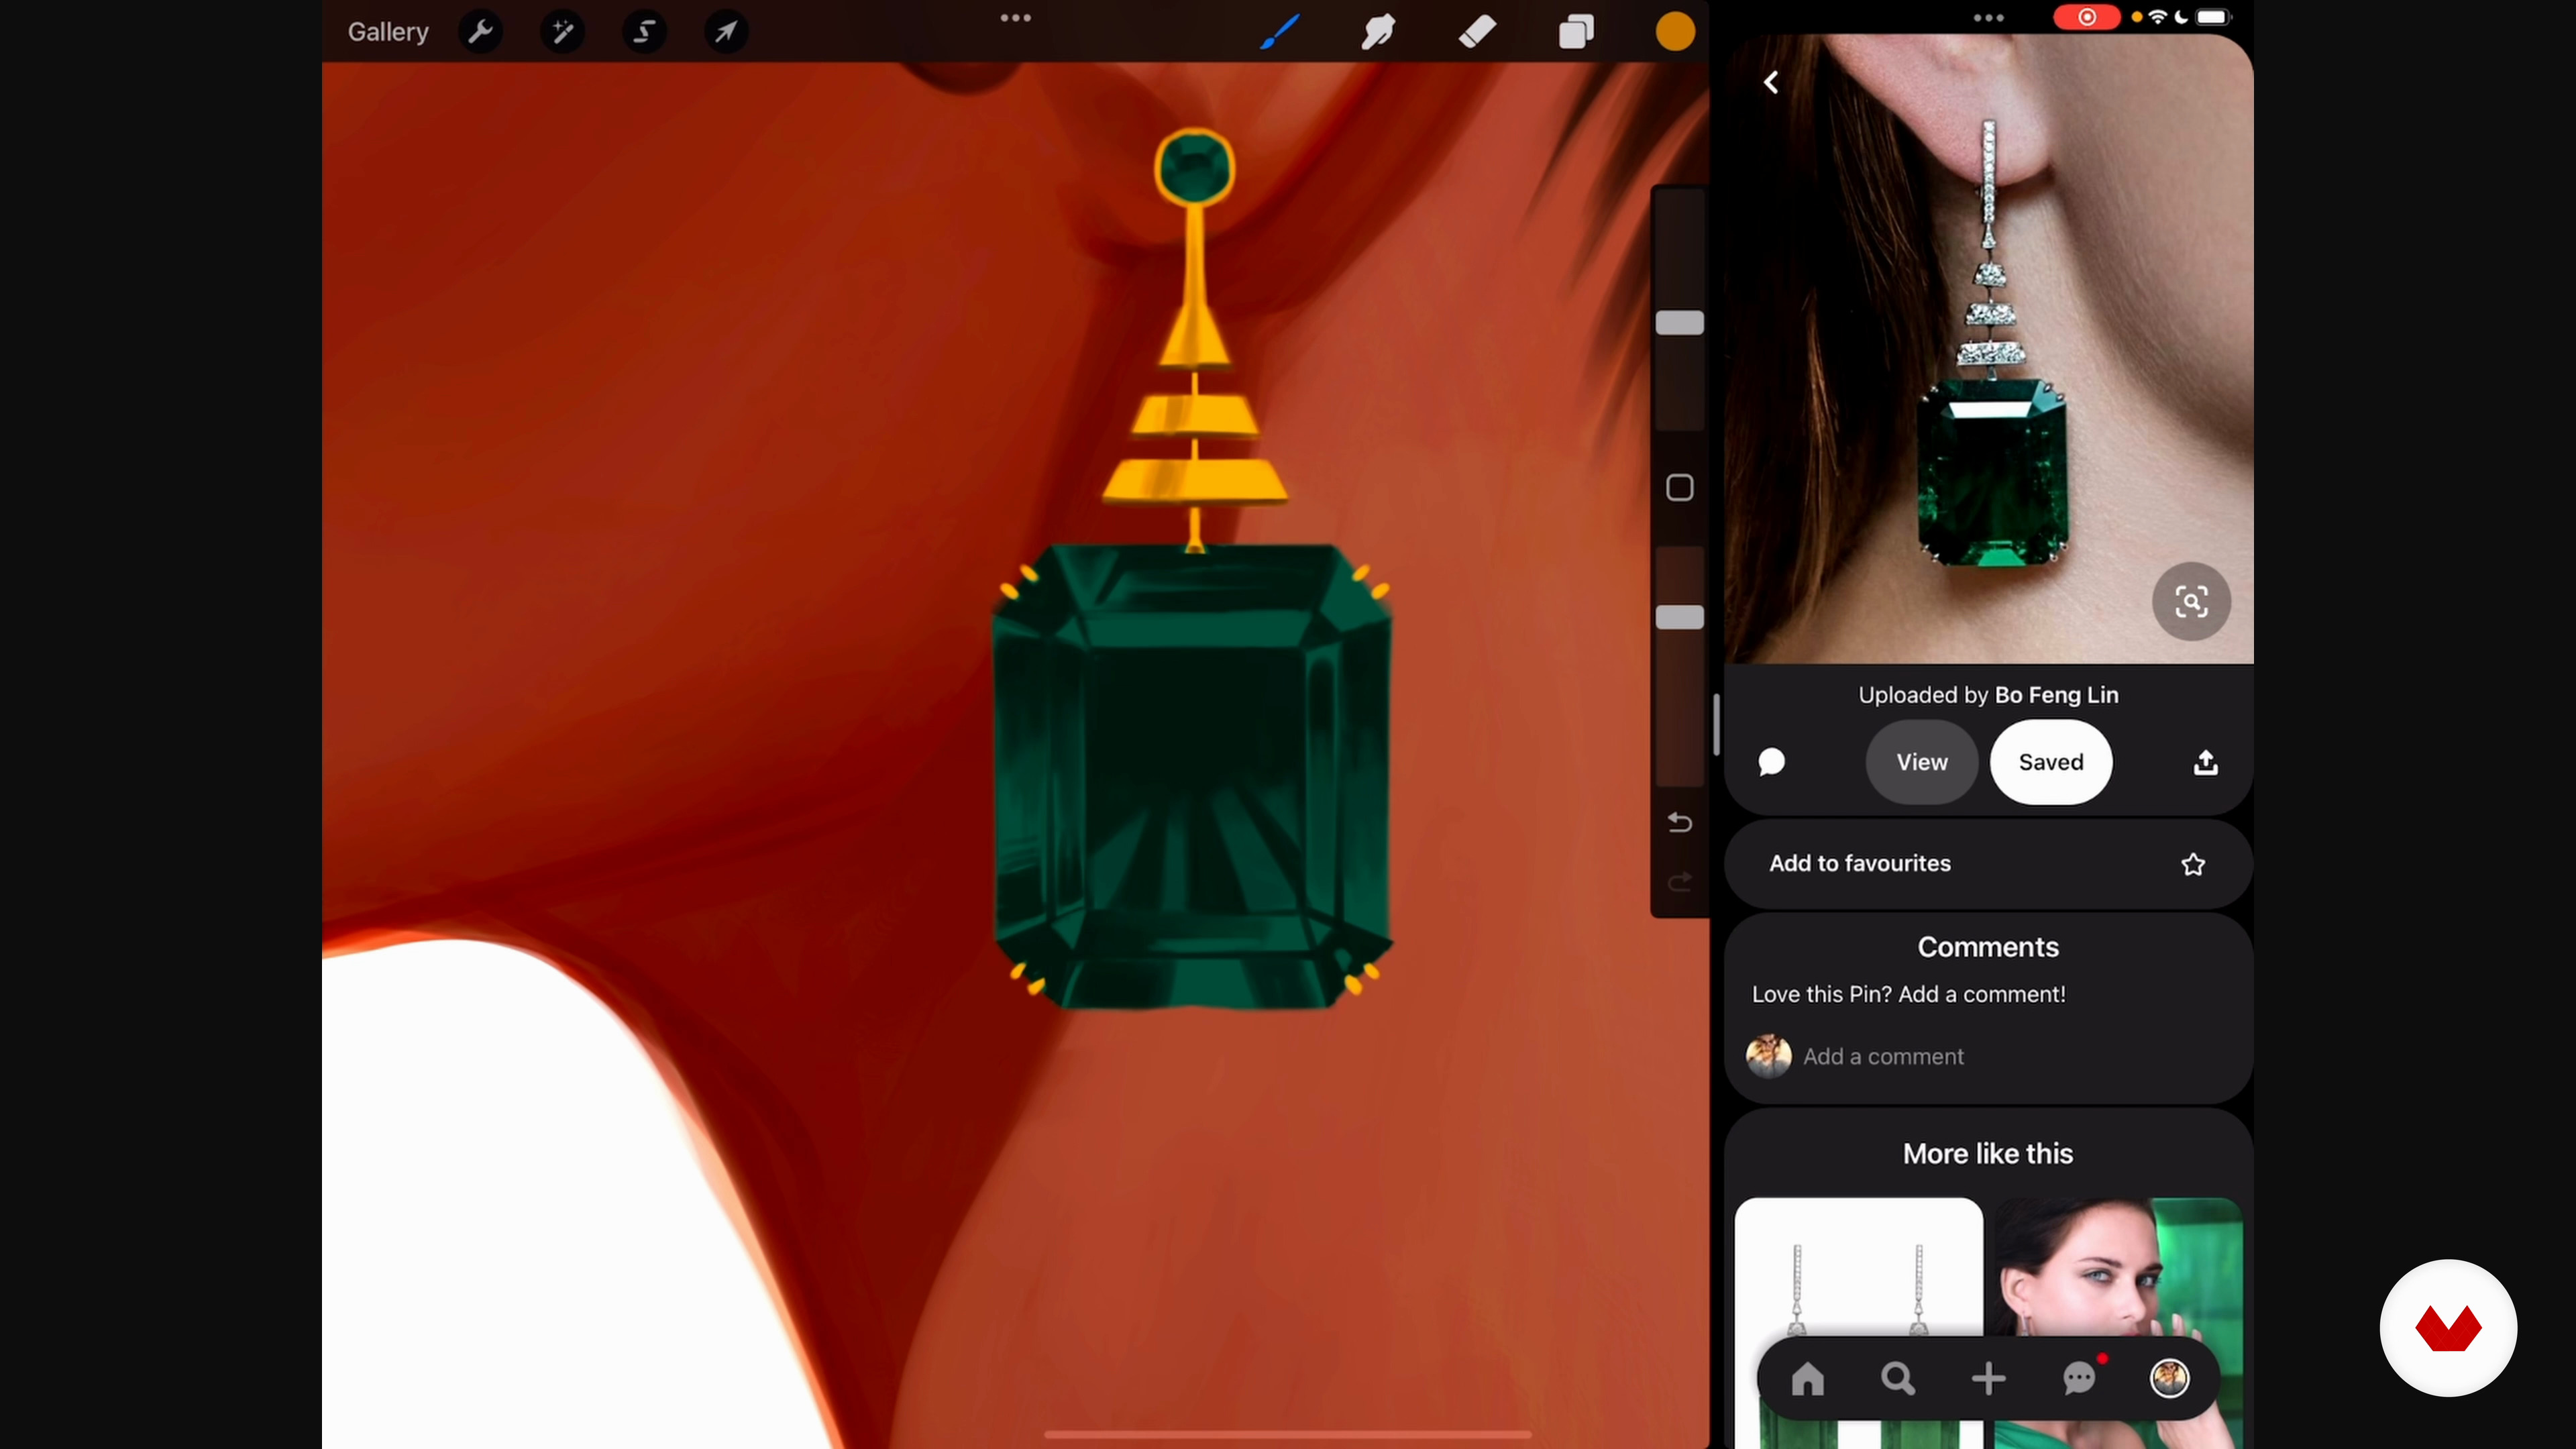Click the View button

tap(1922, 762)
